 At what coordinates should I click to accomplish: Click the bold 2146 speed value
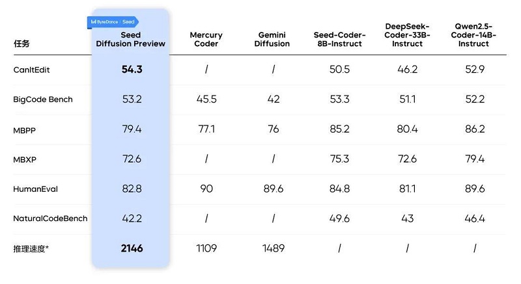[x=132, y=248]
